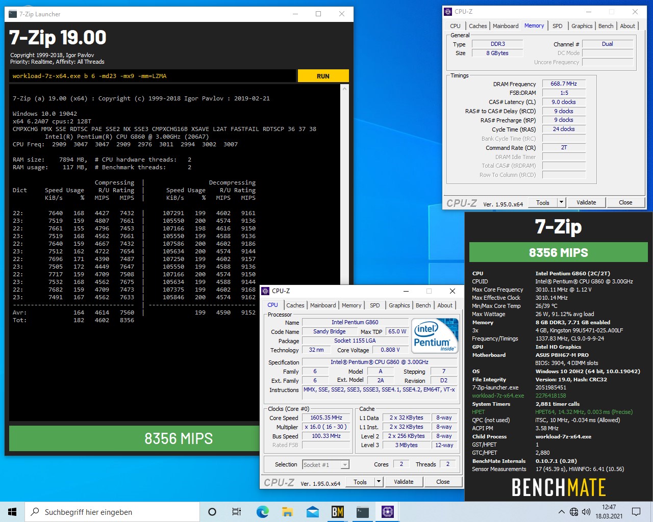This screenshot has width=653, height=522.
Task: Open the Windows Start menu
Action: point(12,512)
